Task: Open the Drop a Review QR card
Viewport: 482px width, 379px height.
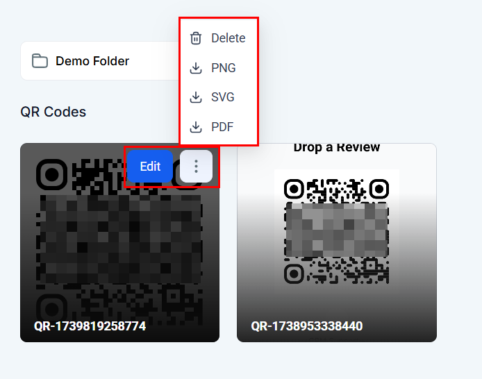Action: 337,243
